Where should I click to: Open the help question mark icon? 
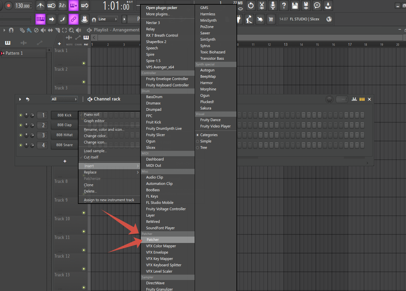click(284, 5)
